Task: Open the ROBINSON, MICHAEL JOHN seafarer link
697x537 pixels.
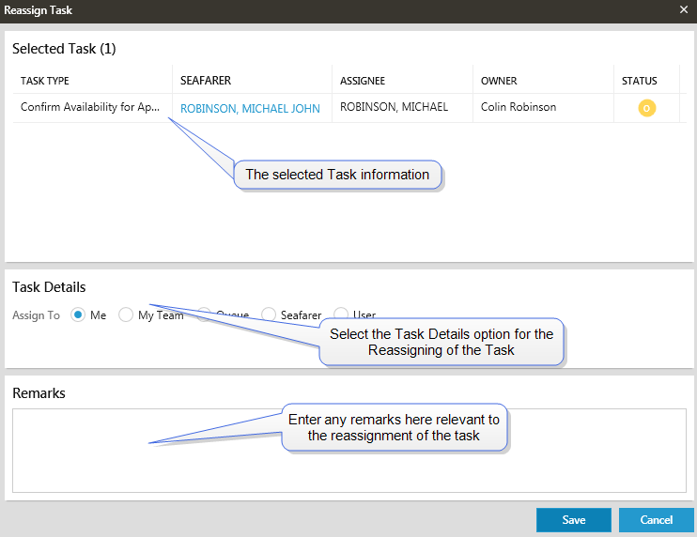Action: (x=250, y=109)
